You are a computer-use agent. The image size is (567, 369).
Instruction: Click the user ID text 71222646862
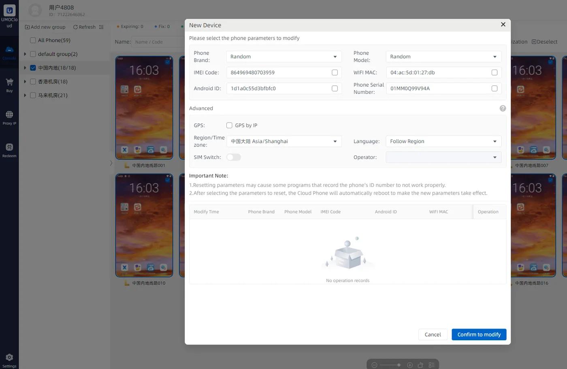pos(71,15)
